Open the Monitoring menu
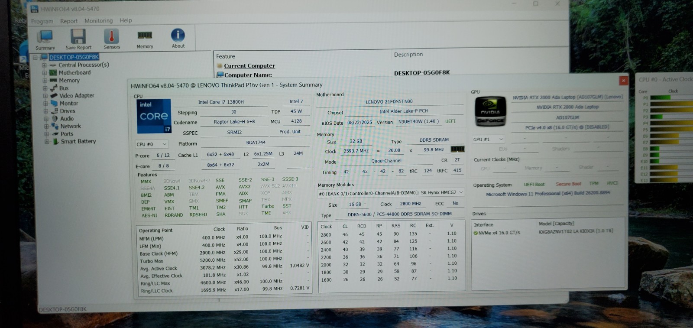This screenshot has height=328, width=693. (98, 21)
